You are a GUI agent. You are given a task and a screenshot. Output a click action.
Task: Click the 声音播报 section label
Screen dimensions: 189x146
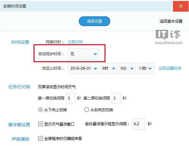pos(20,139)
